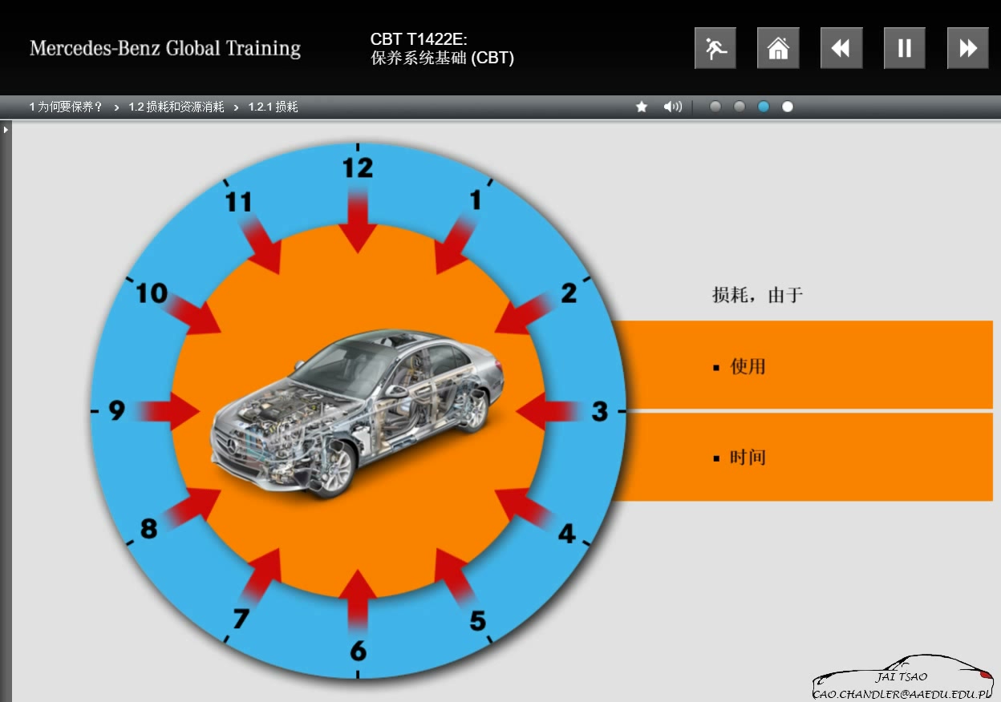Select the blue third page indicator dot
Screen dimensions: 1001x702
pyautogui.click(x=764, y=107)
